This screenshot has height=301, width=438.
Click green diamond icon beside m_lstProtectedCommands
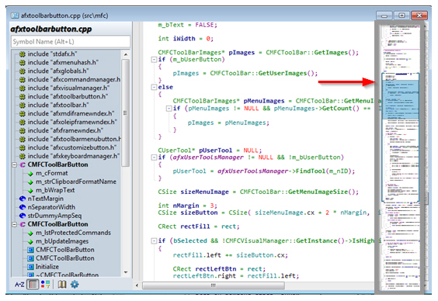(30, 233)
